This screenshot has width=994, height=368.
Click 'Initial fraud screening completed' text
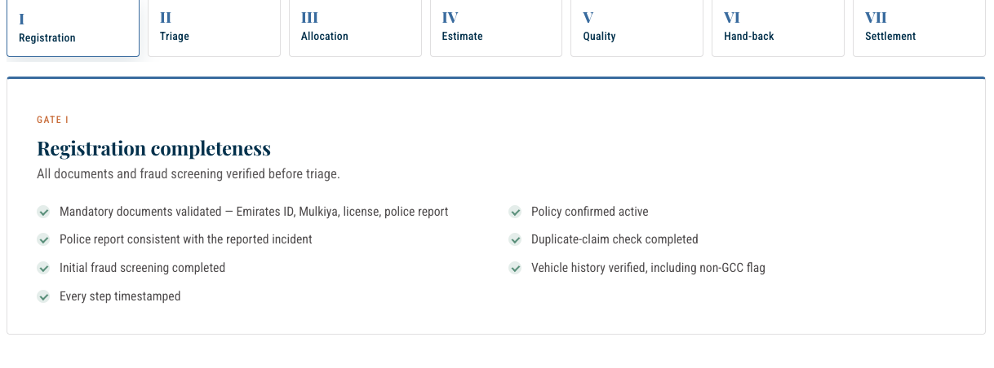click(142, 268)
